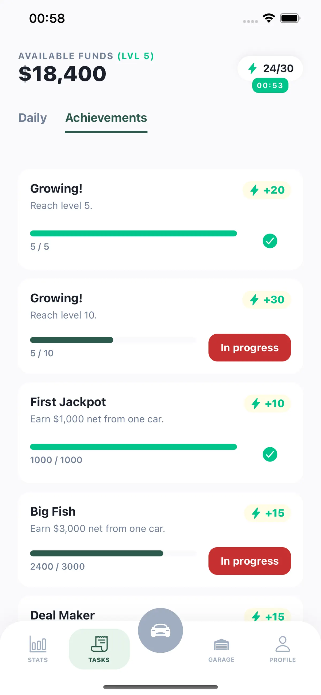Open the Garage icon
This screenshot has width=321, height=695.
(x=221, y=645)
